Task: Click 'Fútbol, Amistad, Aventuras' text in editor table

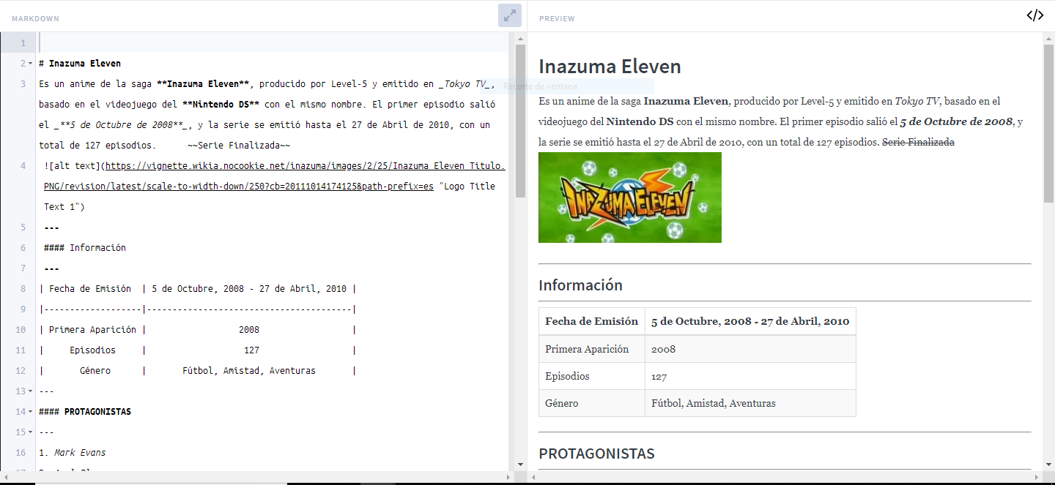Action: coord(249,371)
